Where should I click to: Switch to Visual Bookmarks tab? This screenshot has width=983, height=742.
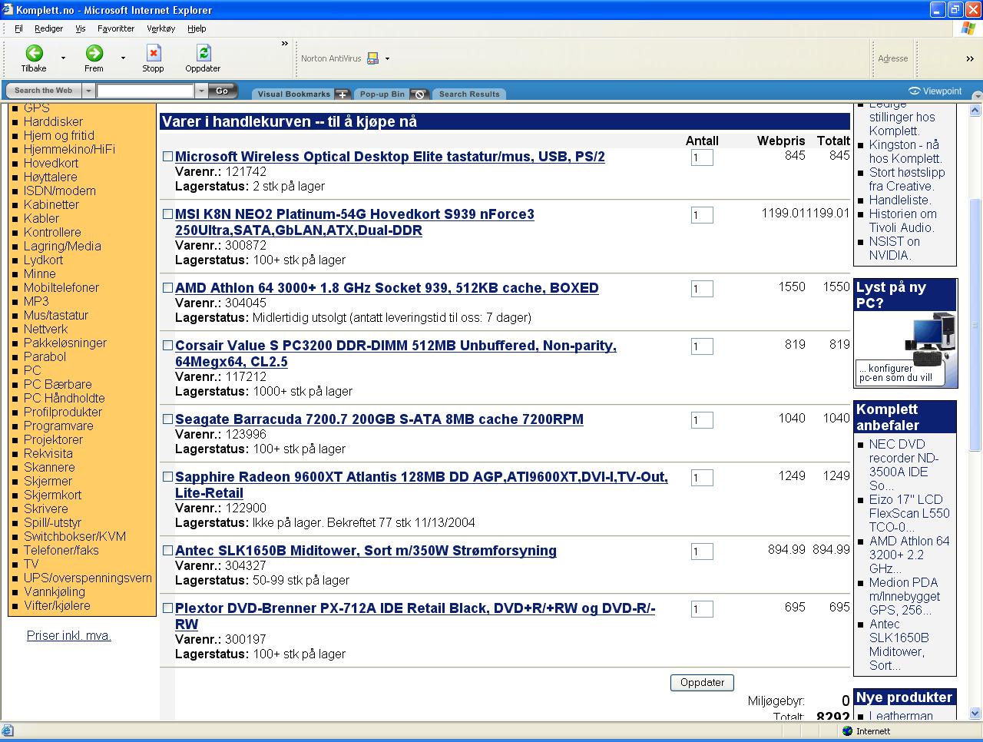click(x=293, y=94)
